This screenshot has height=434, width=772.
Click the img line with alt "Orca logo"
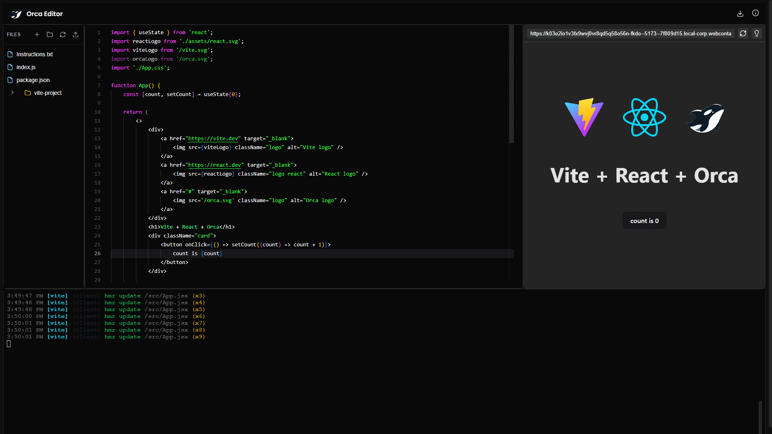[x=259, y=201]
